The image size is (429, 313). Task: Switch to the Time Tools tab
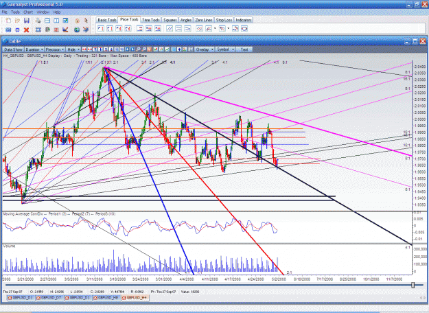[151, 20]
